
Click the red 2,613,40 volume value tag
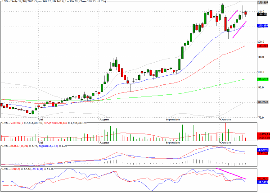tap(263, 138)
